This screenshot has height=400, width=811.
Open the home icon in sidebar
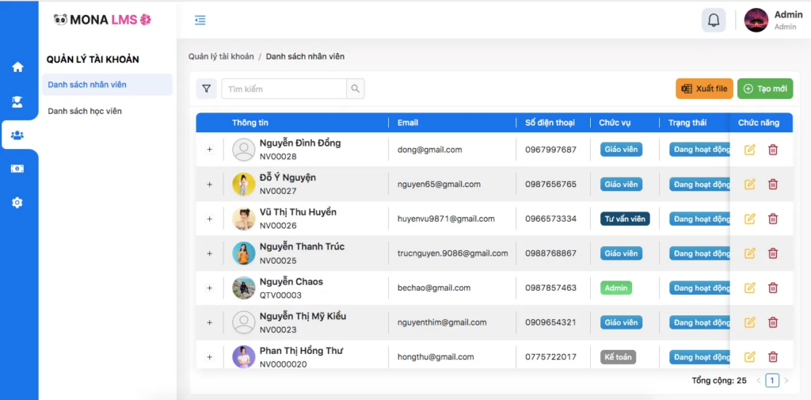[x=17, y=67]
